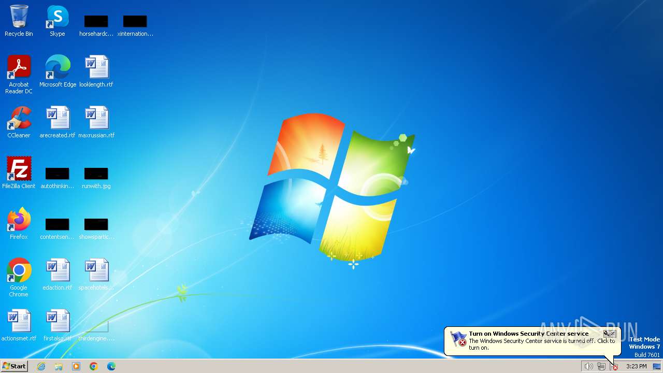
Task: Select arecreated.rtf document
Action: (57, 122)
